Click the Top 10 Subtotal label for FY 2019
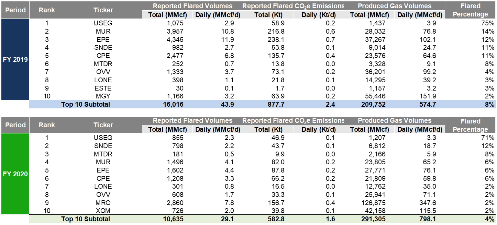The image size is (497, 225). [x=86, y=105]
